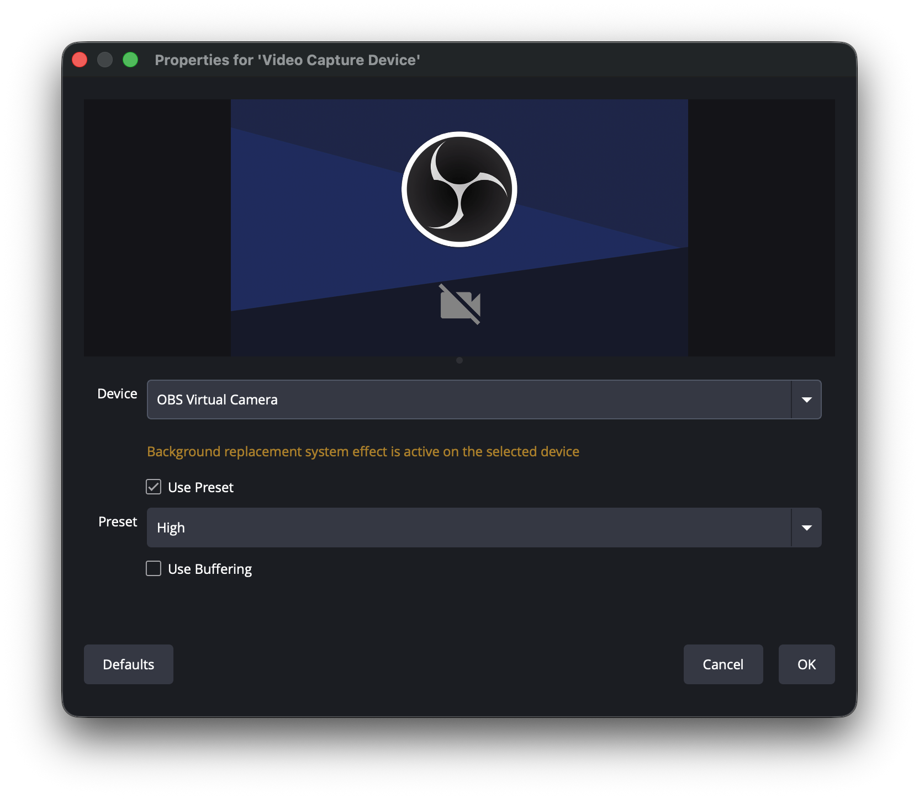Click the black area left of preview
The image size is (919, 799).
tap(157, 227)
